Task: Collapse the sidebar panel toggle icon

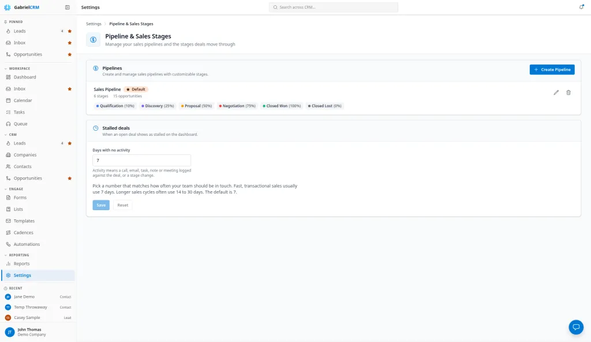Action: click(68, 7)
